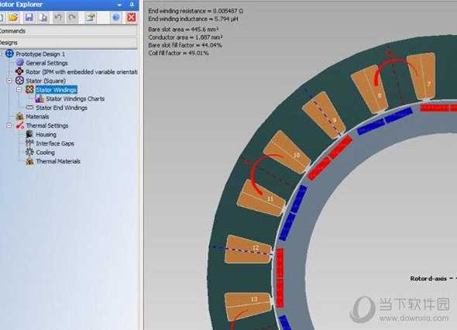Expand the Commands section header
The image size is (457, 330).
68,31
